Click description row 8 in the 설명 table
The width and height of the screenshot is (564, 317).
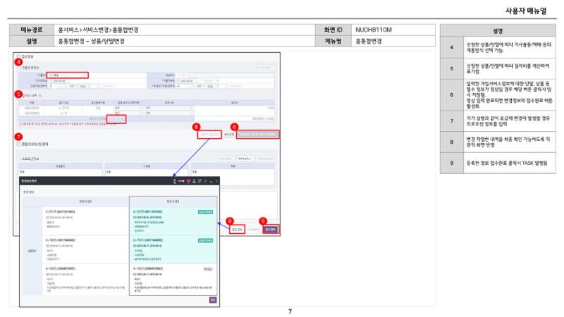(x=498, y=142)
